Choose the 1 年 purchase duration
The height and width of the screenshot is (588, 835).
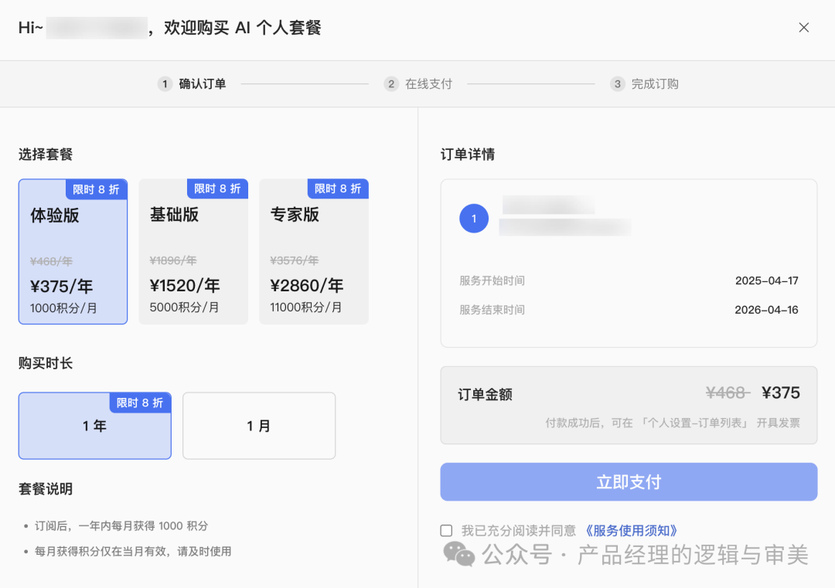[x=95, y=426]
